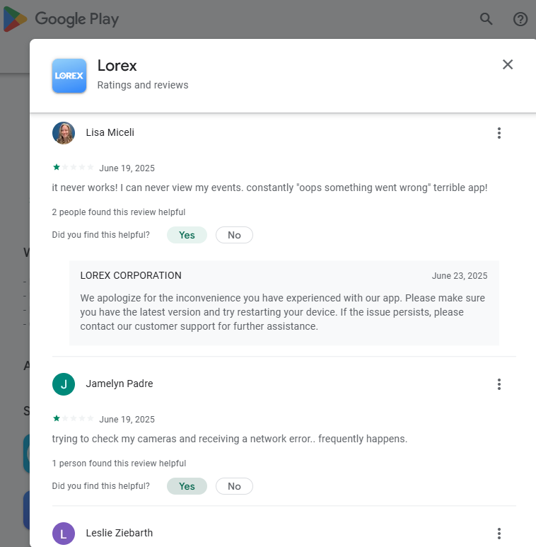The height and width of the screenshot is (547, 536).
Task: Click Leslie Ziebarth's purple L avatar
Action: [64, 534]
